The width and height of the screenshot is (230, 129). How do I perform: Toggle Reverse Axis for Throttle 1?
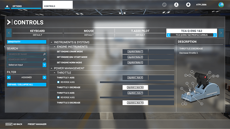point(58,82)
